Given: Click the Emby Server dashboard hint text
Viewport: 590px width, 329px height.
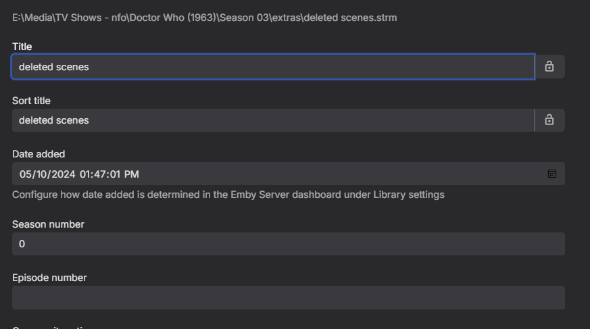Looking at the screenshot, I should (228, 195).
